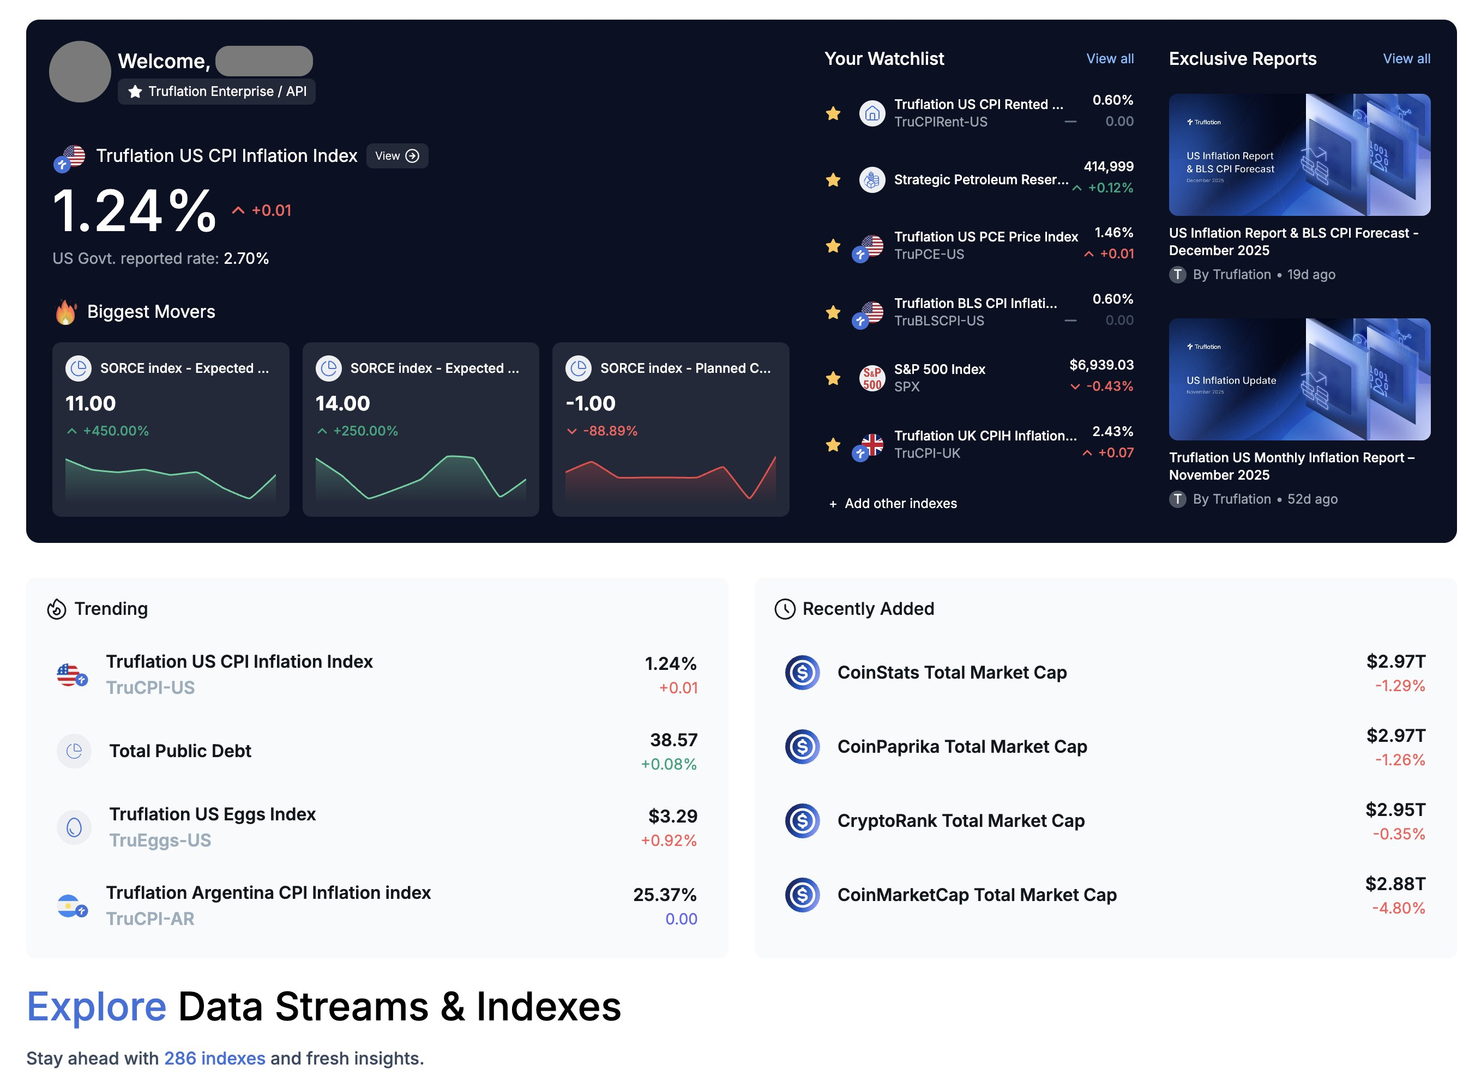Click the S&P 500 logo icon
The image size is (1481, 1076).
click(x=872, y=378)
